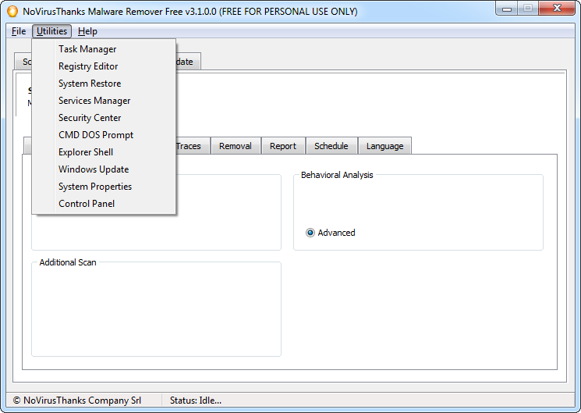The width and height of the screenshot is (581, 413).
Task: Open Control Panel menu item
Action: point(104,203)
